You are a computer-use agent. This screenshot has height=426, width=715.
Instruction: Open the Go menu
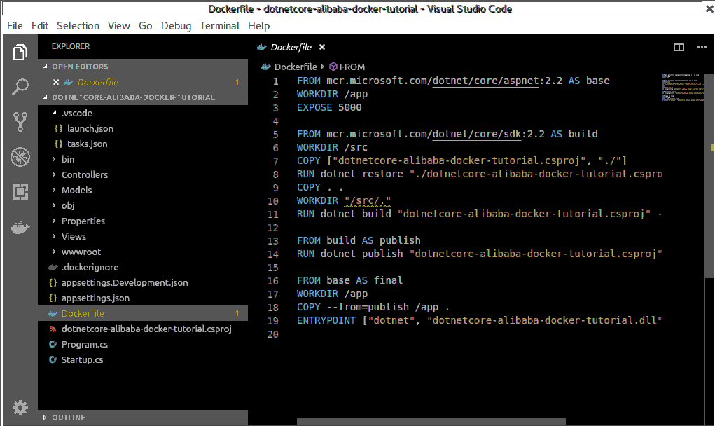pos(146,26)
